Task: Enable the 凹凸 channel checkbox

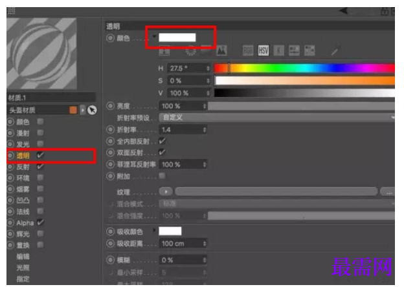Action: coord(40,200)
